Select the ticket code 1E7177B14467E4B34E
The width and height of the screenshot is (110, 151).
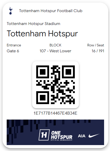coord(56,113)
